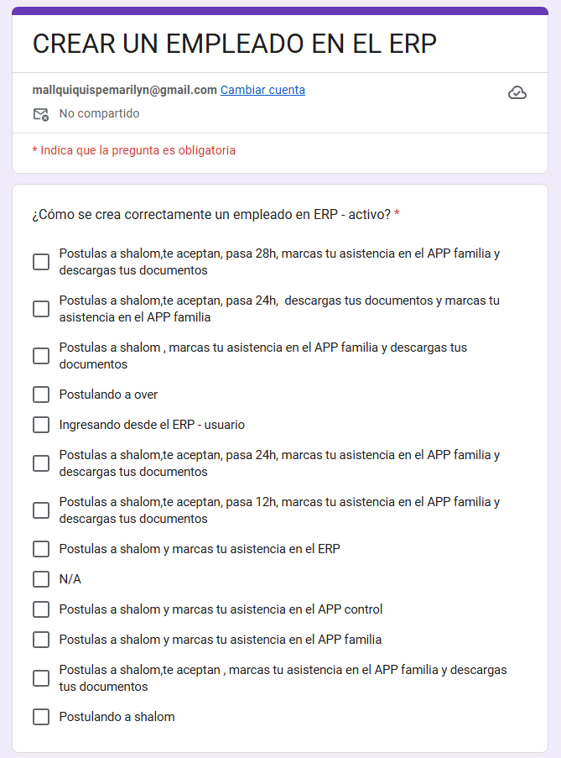Tick the 'te aceptan , marcas tu asistencia' checkbox
This screenshot has height=758, width=561.
coord(41,678)
